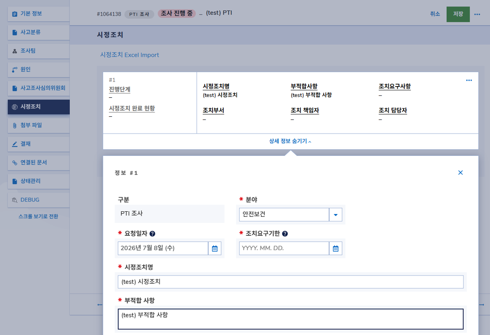Open the 기본 정보 sidebar section
The image size is (490, 335).
(x=39, y=14)
